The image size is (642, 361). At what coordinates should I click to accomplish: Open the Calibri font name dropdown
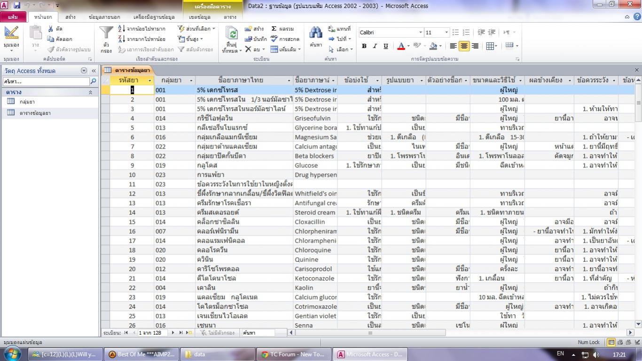[421, 32]
